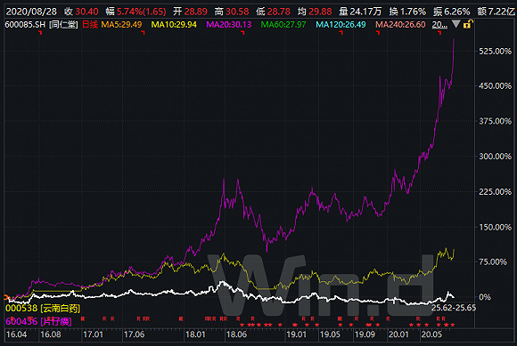Click the 18.06 time axis label
This screenshot has height=346, width=517.
pos(236,334)
